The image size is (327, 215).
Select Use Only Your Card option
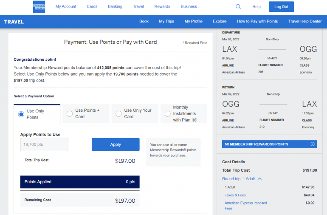[118, 113]
